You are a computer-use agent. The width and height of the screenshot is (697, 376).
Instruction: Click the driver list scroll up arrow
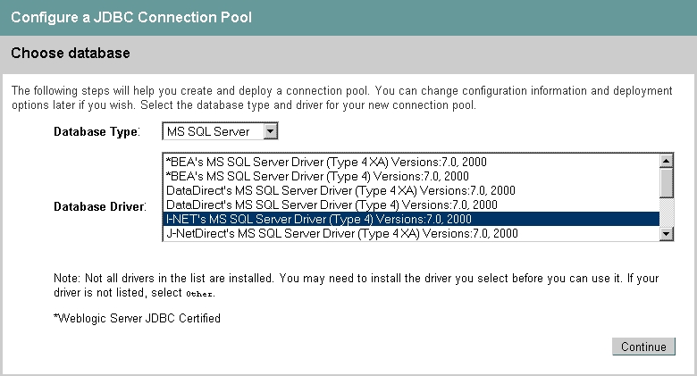[x=667, y=161]
